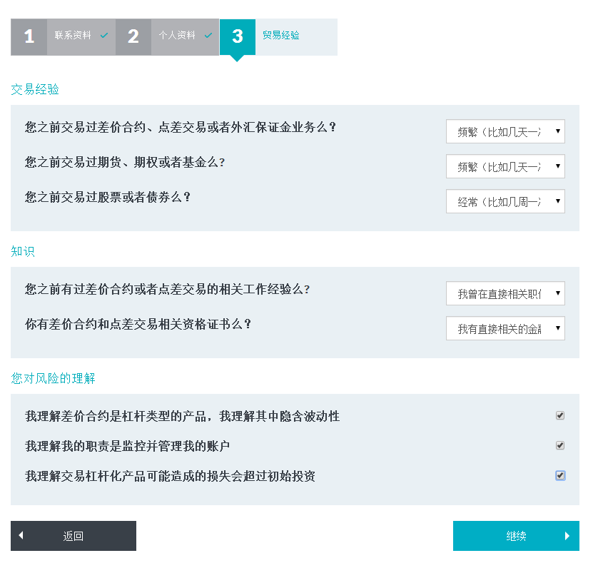
Task: Click checkmark icon beside 联系资料
Action: tap(104, 36)
